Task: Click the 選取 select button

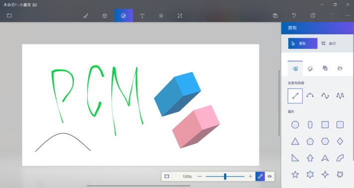Action: point(303,43)
